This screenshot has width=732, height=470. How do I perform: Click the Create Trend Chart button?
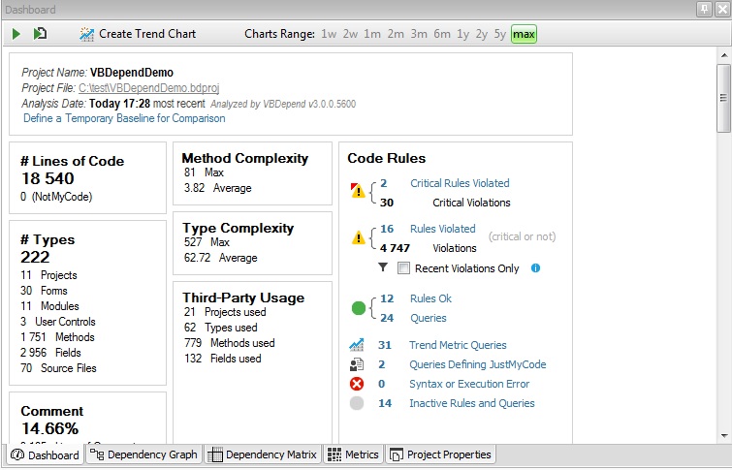tap(138, 34)
